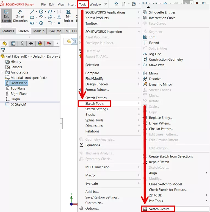This screenshot has height=212, width=210.
Task: Open the DisplayManager tab icon
Action: point(40,44)
